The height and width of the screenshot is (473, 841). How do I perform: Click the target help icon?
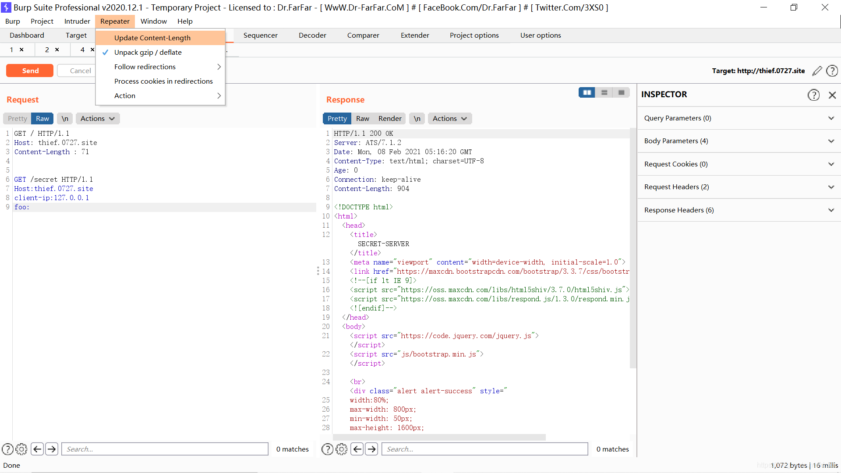click(x=832, y=71)
